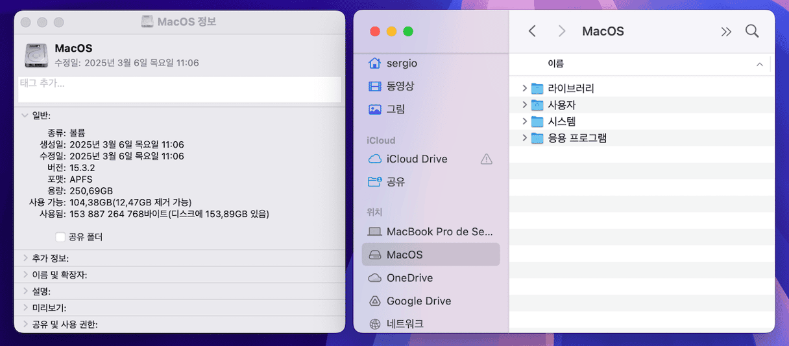Expand the 이름 및 확장자 section
This screenshot has height=346, width=789.
(x=25, y=275)
